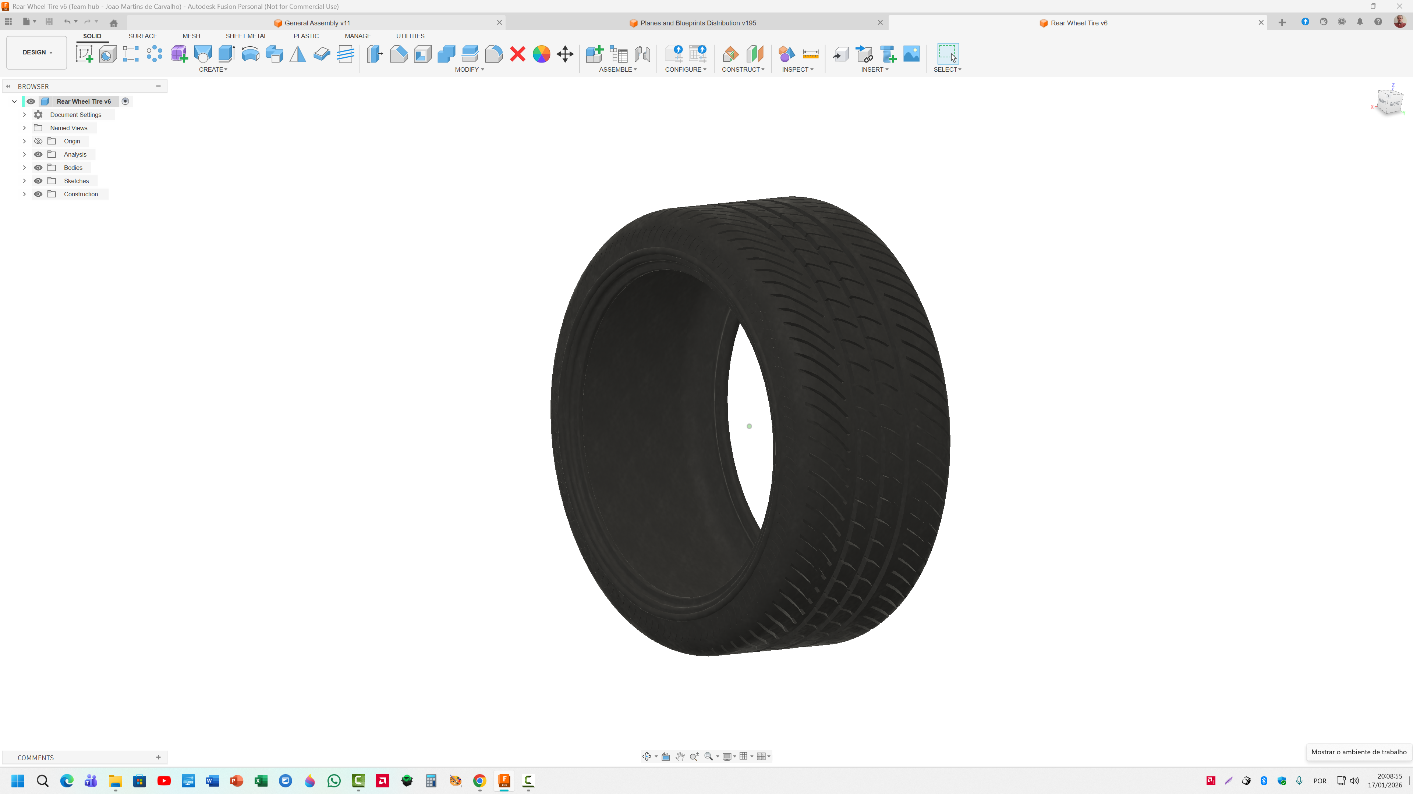This screenshot has width=1413, height=794.
Task: Show the hidden Origin folder
Action: [x=38, y=142]
